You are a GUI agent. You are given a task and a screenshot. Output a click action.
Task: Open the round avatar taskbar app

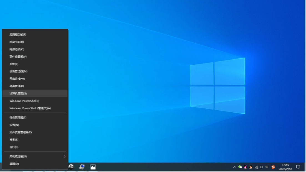[71, 167]
